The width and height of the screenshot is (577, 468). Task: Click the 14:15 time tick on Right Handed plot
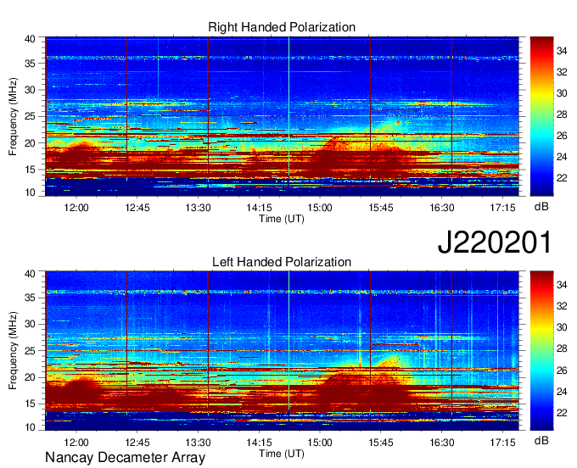(x=259, y=208)
